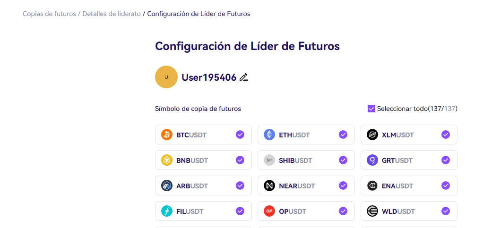492x228 pixels.
Task: Click the Optimism OP logo icon
Action: pyautogui.click(x=269, y=211)
